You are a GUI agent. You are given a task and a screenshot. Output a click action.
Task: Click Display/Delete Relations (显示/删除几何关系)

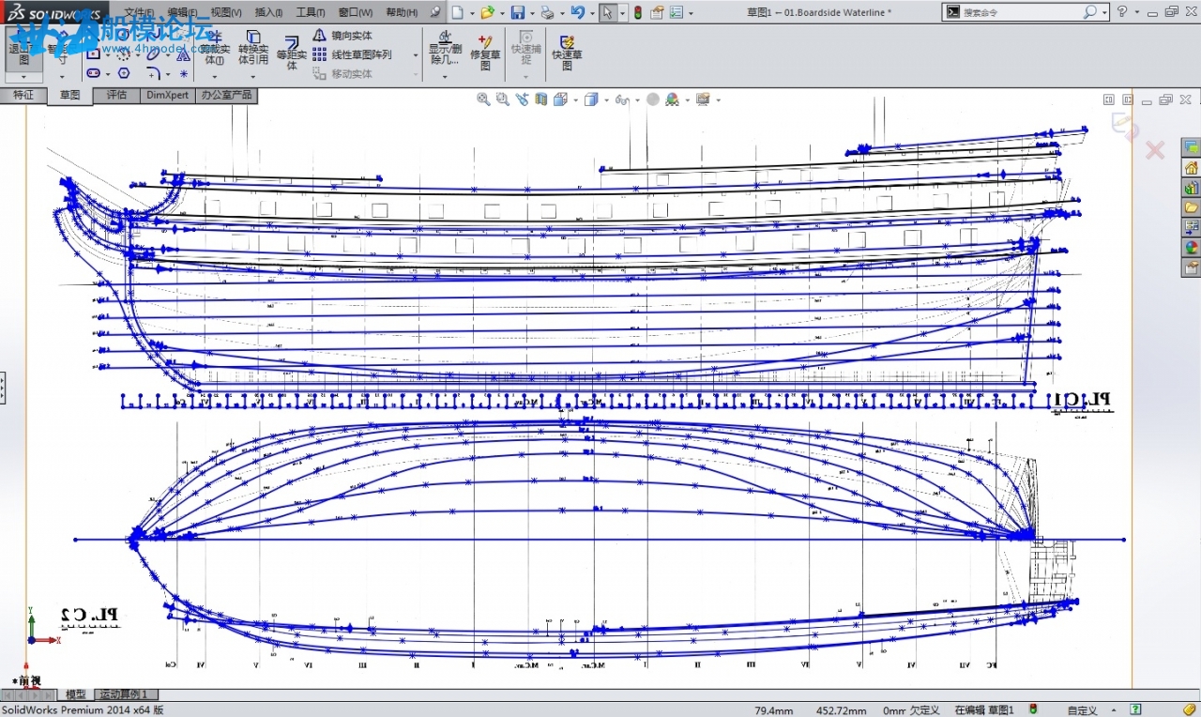point(445,49)
